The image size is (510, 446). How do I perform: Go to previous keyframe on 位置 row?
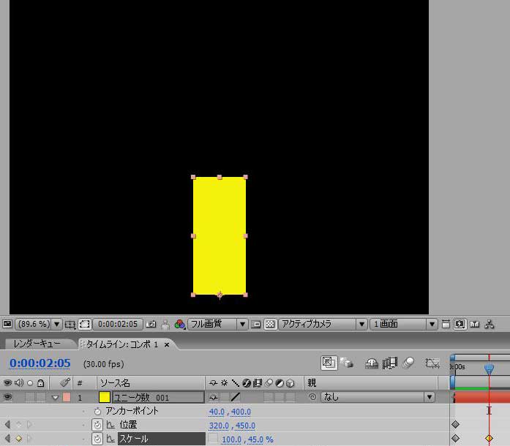coord(7,424)
